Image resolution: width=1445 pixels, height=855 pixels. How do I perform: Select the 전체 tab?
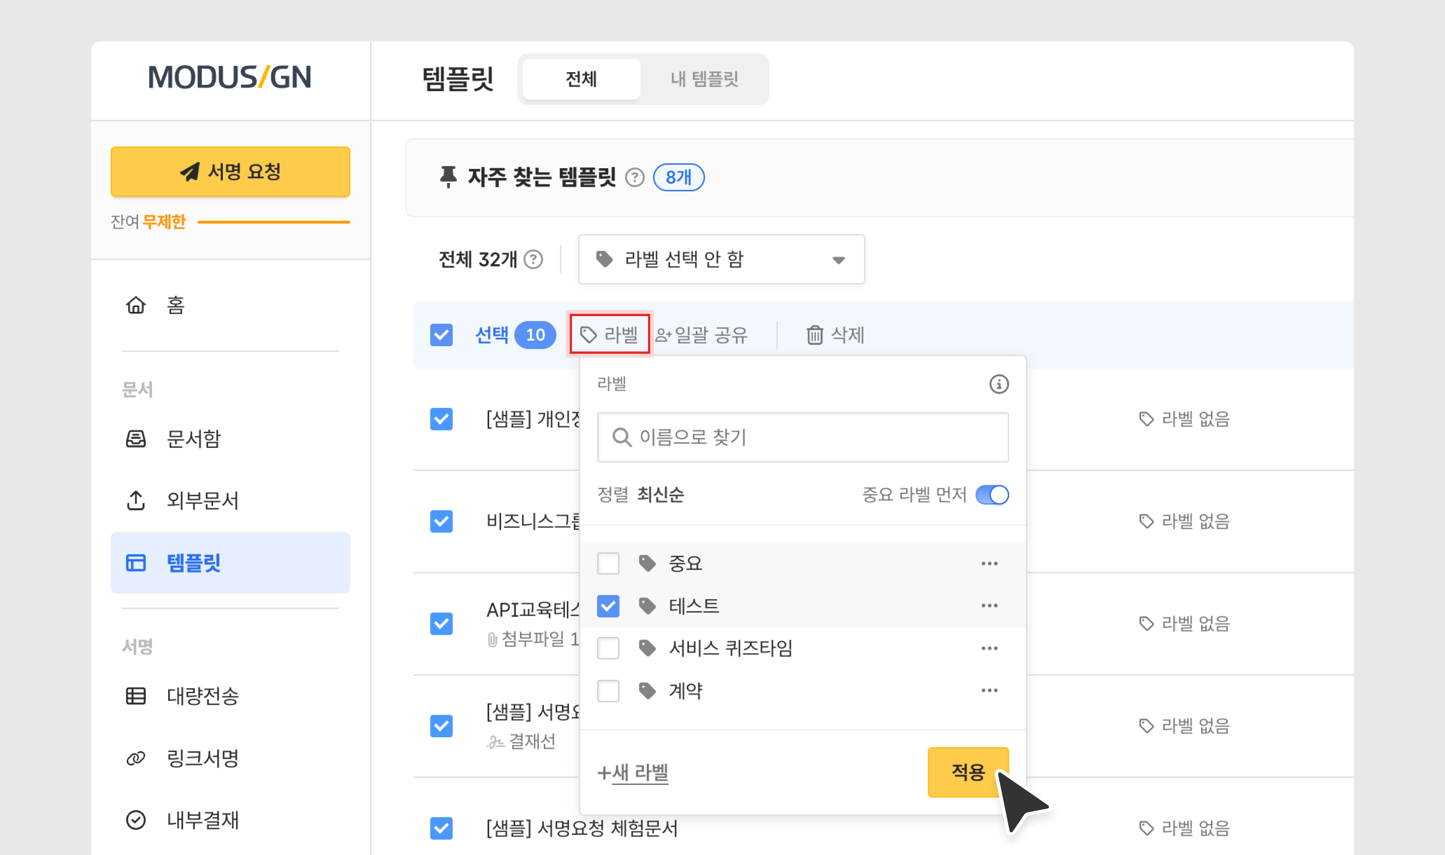(x=581, y=79)
